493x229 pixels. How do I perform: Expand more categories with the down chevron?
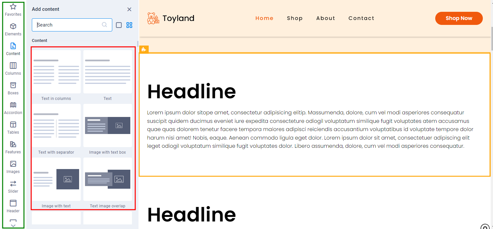[x=13, y=226]
